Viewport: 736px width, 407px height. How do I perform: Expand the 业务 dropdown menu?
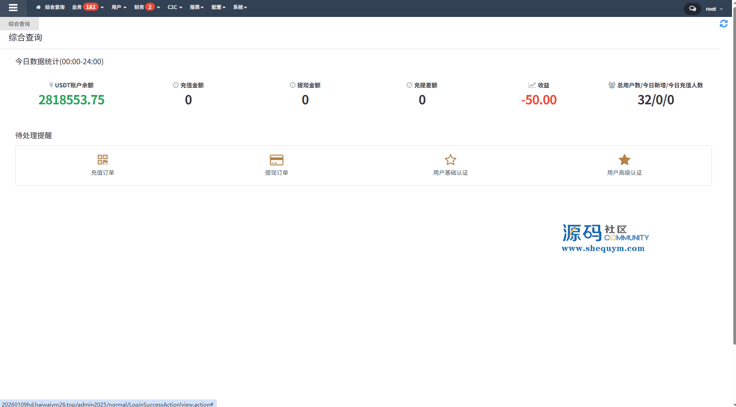77,7
